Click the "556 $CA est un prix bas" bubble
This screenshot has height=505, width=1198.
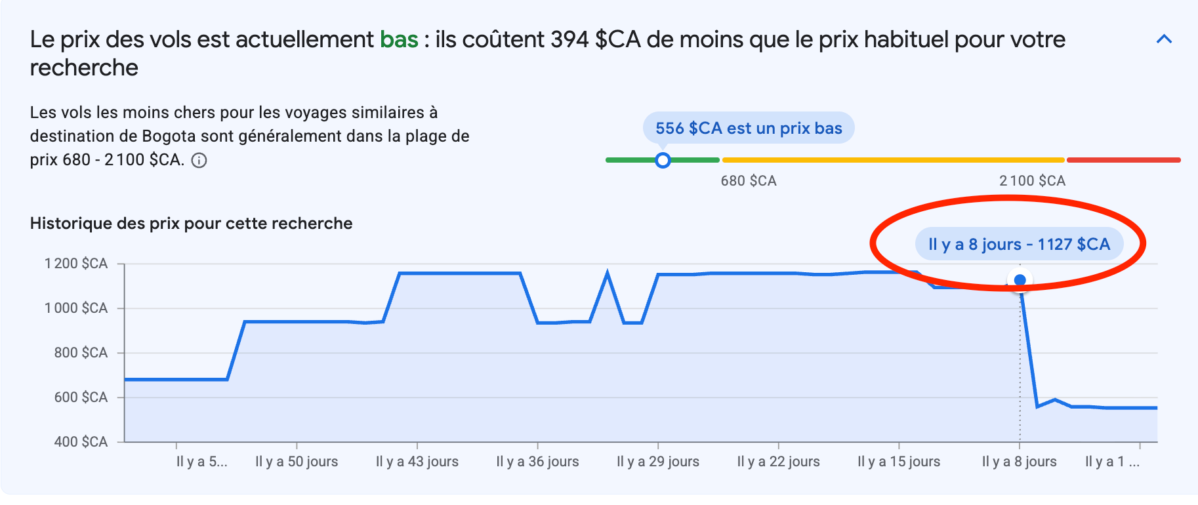point(749,128)
